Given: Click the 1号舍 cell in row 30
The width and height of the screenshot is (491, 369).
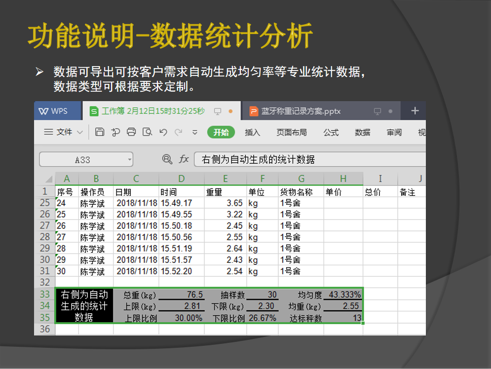Looking at the screenshot, I should (x=301, y=260).
